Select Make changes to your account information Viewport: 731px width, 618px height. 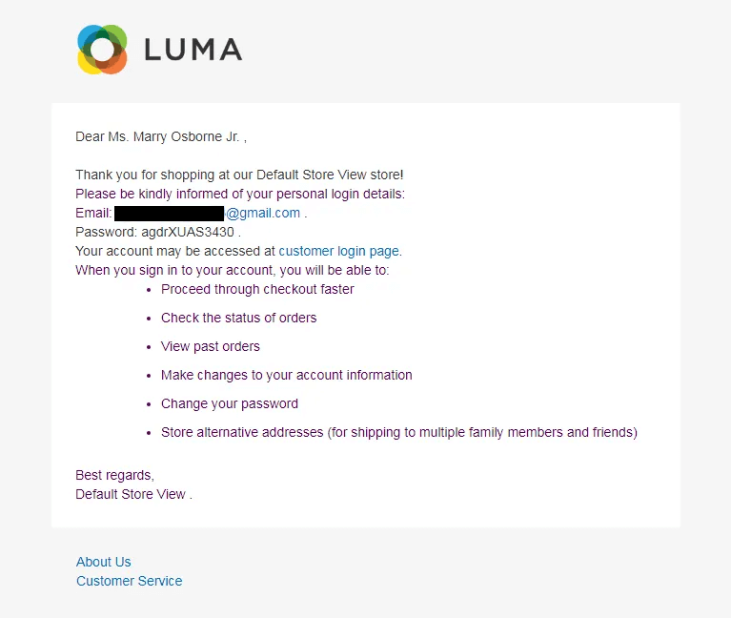pos(287,375)
